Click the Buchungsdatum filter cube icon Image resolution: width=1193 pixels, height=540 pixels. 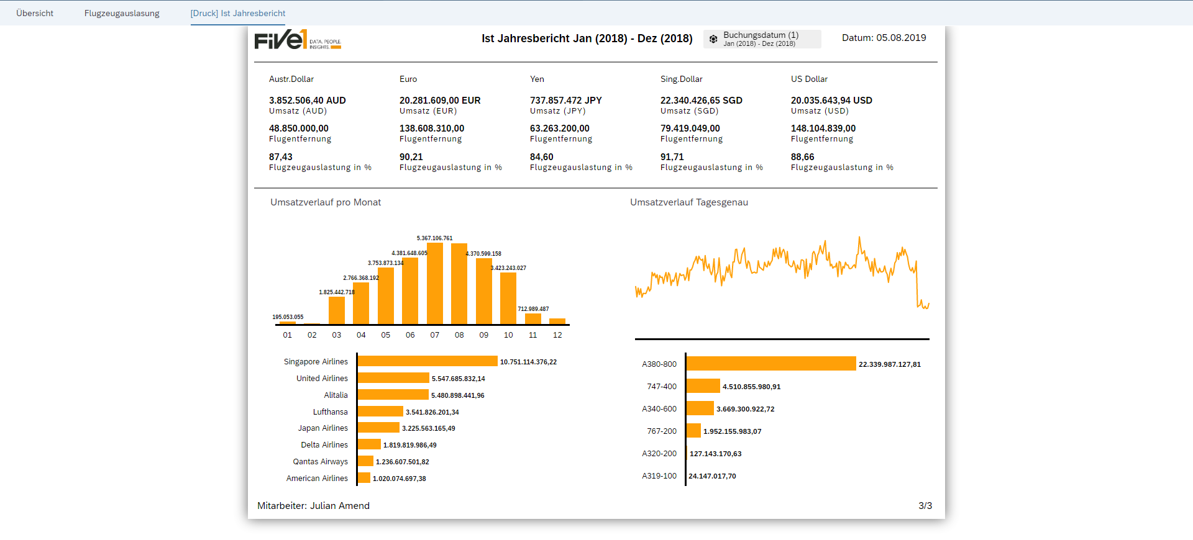coord(713,39)
